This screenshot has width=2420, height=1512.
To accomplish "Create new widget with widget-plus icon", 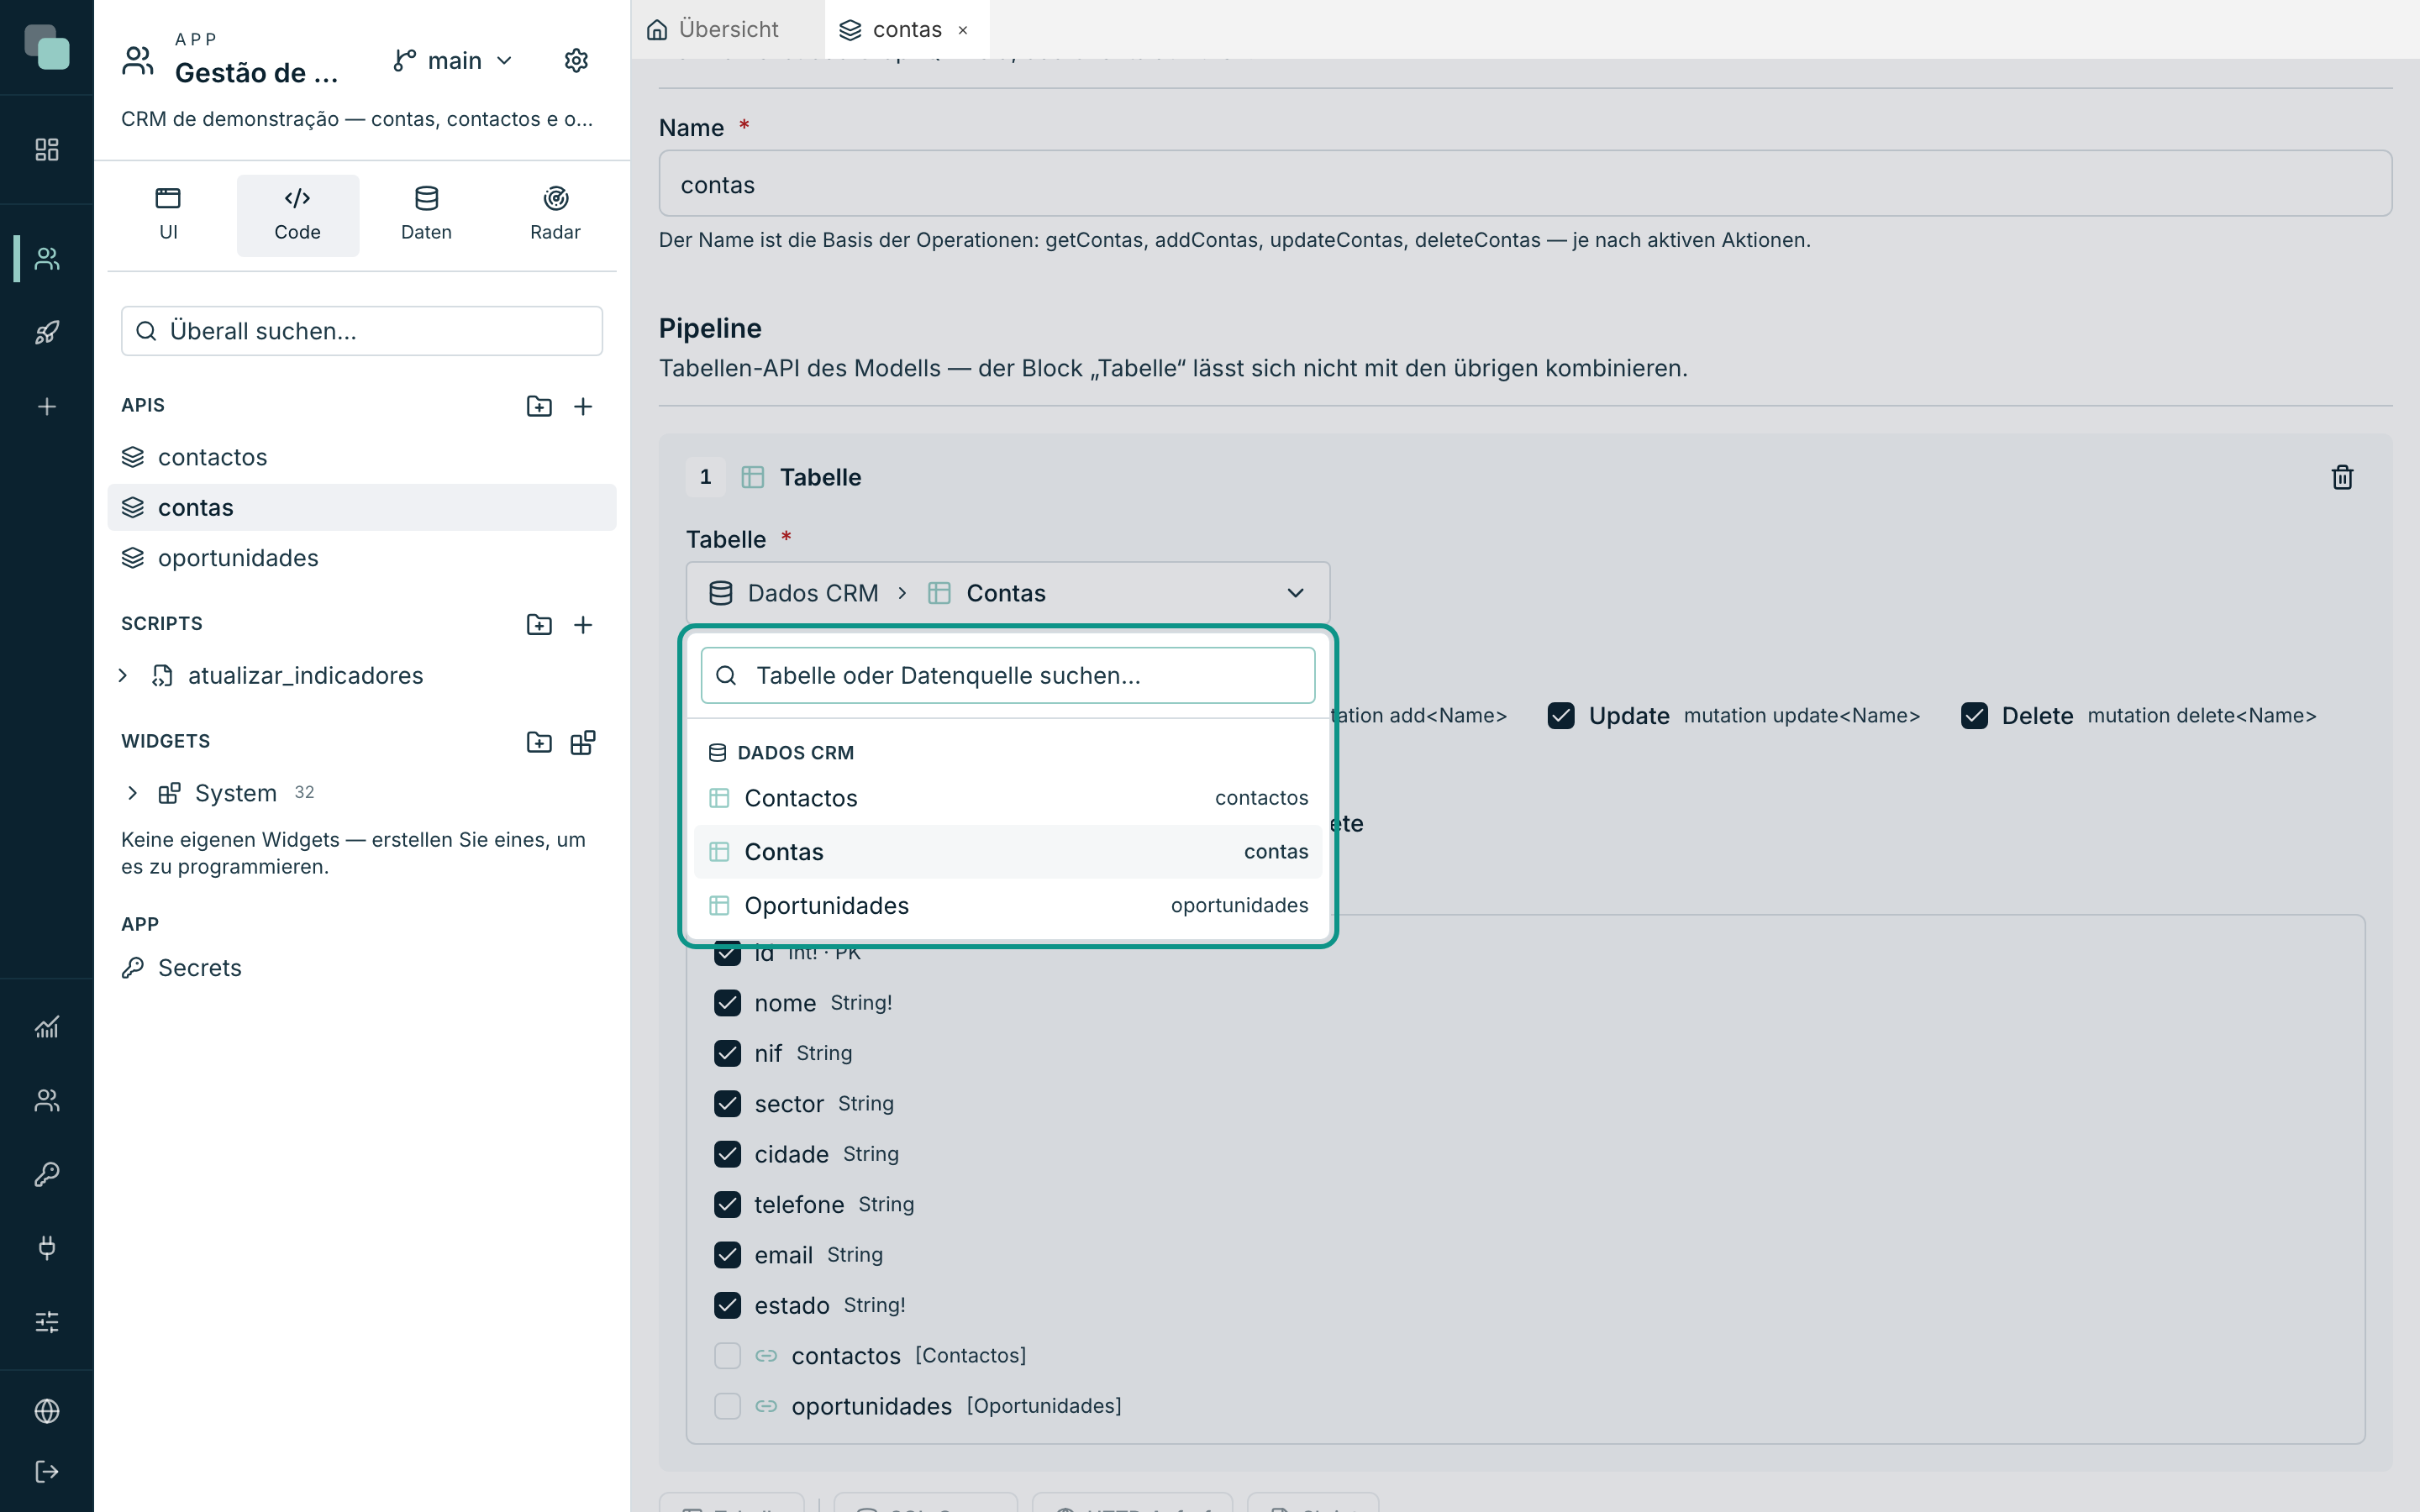I will 583,742.
